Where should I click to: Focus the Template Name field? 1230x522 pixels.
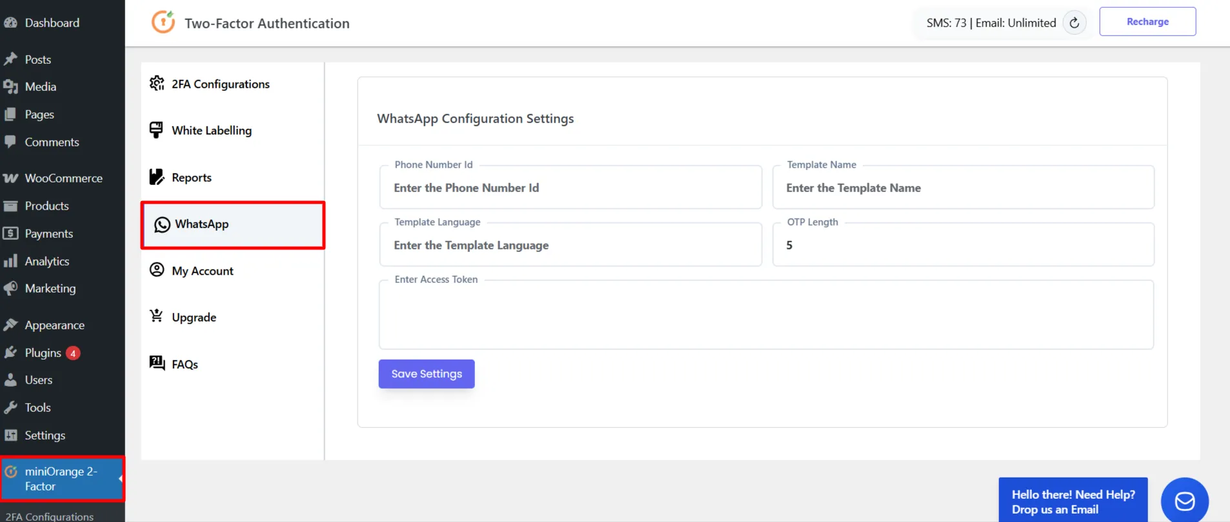point(963,188)
